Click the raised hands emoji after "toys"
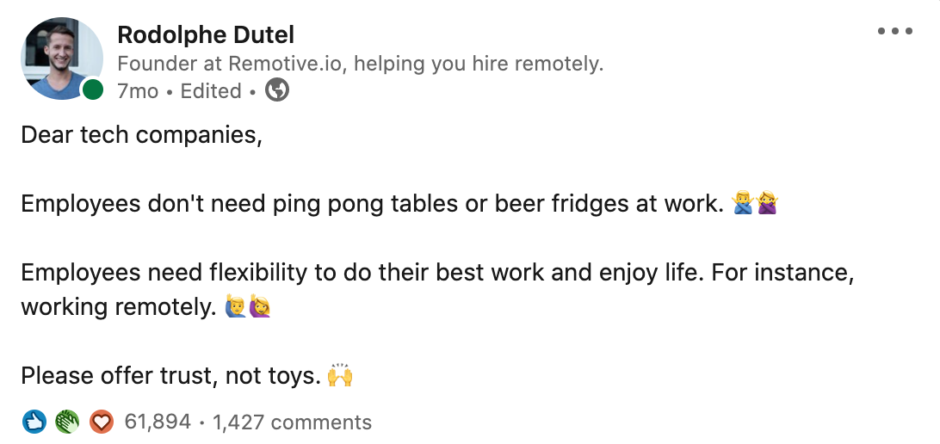This screenshot has width=940, height=444. click(341, 376)
